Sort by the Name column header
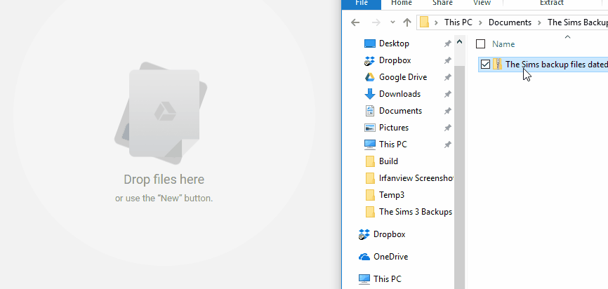The height and width of the screenshot is (289, 608). 503,44
